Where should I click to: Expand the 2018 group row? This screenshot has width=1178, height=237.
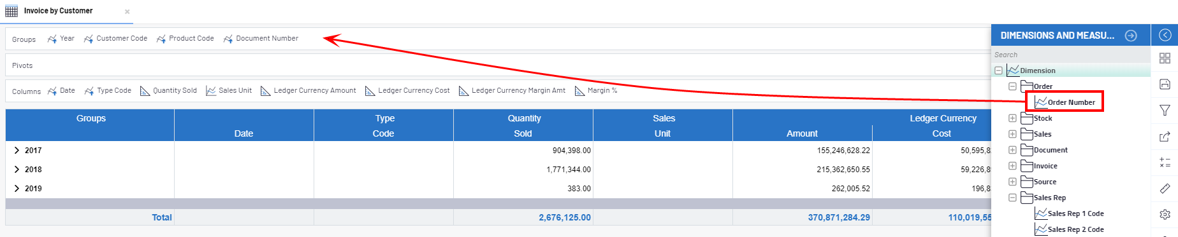pos(17,170)
